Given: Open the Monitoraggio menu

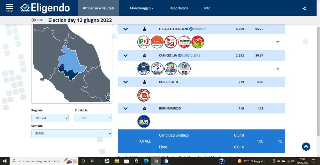Looking at the screenshot, I should pyautogui.click(x=142, y=8).
